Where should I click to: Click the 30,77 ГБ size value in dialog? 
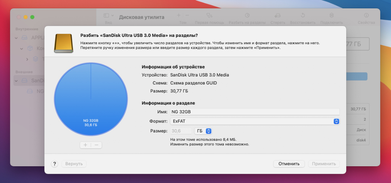179,91
